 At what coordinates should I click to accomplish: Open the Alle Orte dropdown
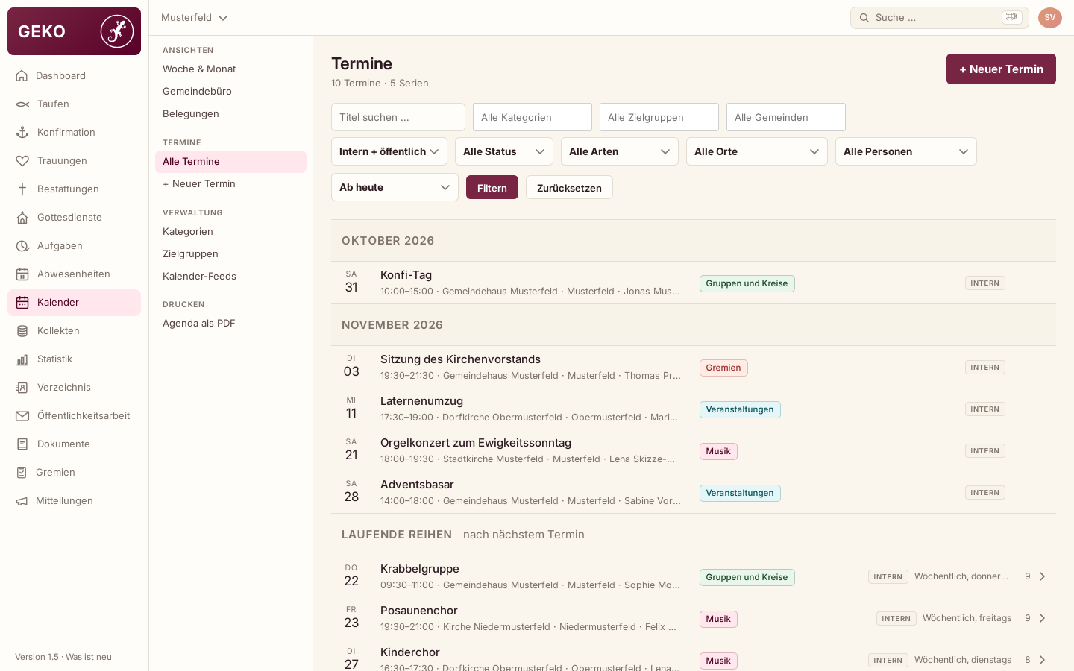tap(757, 151)
